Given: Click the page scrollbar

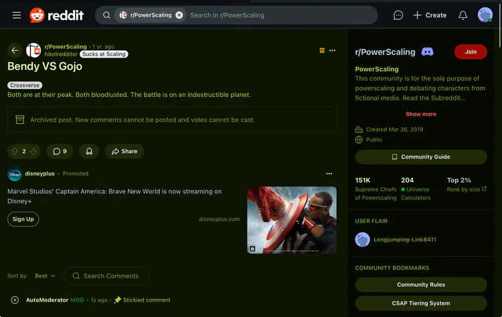Looking at the screenshot, I should click(x=499, y=25).
